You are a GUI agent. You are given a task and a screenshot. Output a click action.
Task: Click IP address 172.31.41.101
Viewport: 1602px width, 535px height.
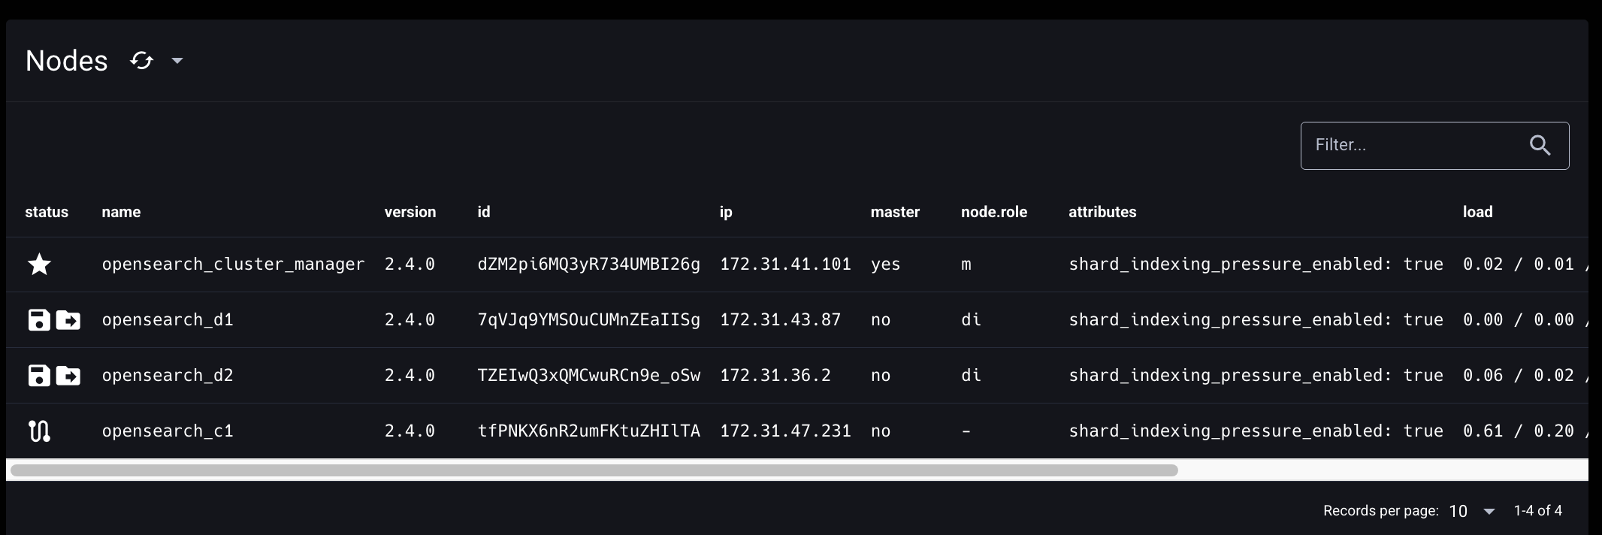pos(785,264)
